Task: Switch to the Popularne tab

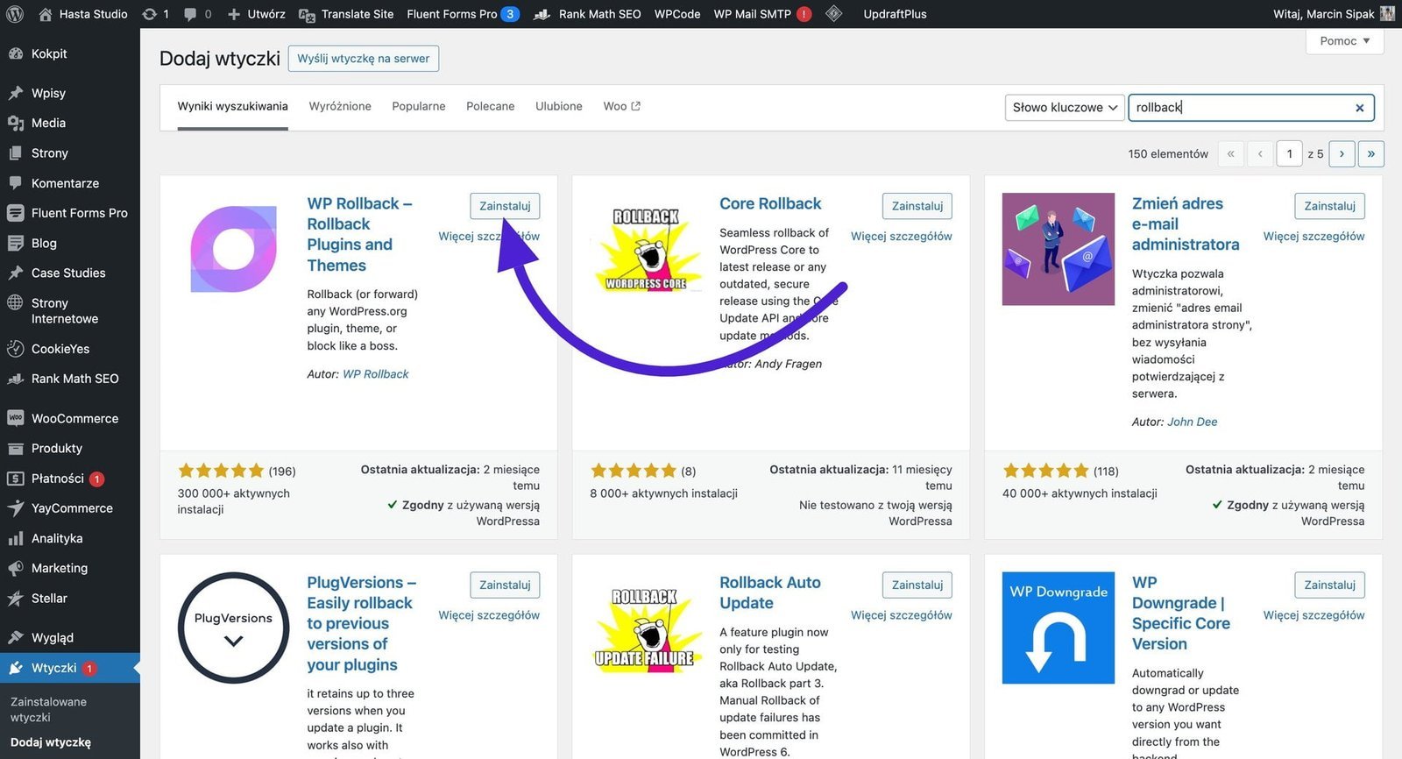Action: click(418, 106)
